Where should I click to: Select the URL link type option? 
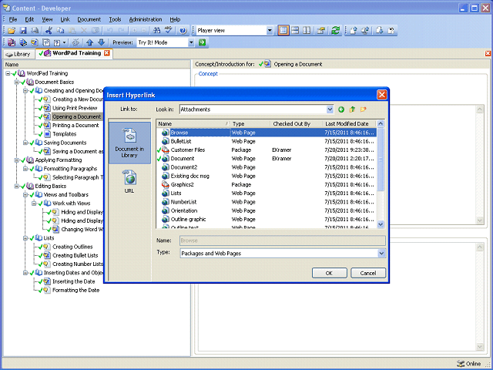129,182
